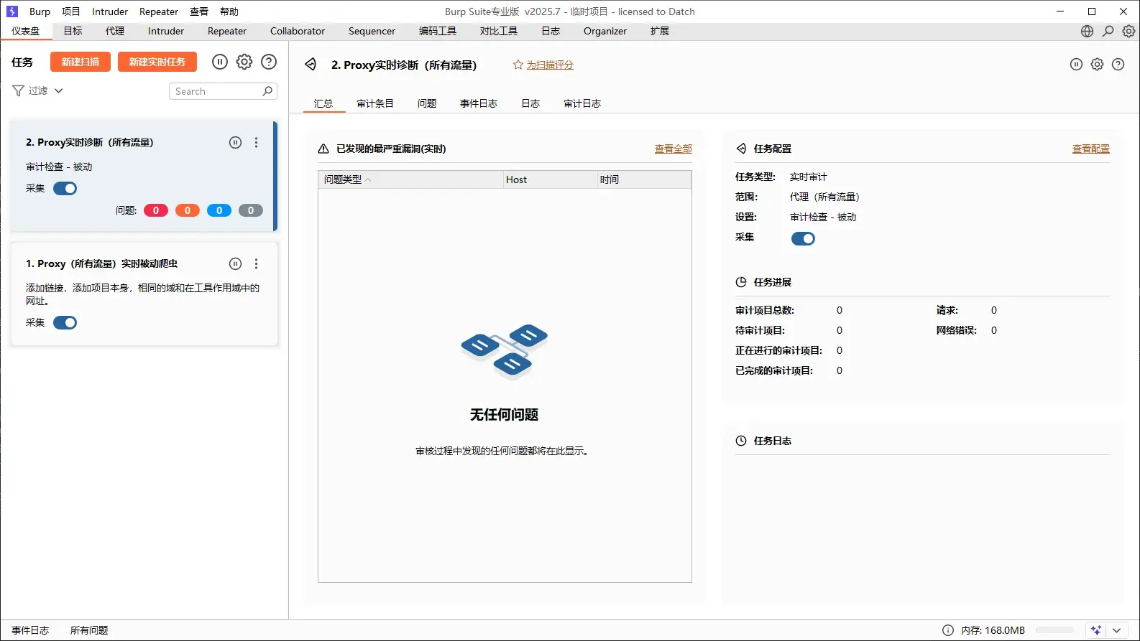Open the AI sparkle icon in the status bar
The image size is (1140, 641).
[1096, 630]
